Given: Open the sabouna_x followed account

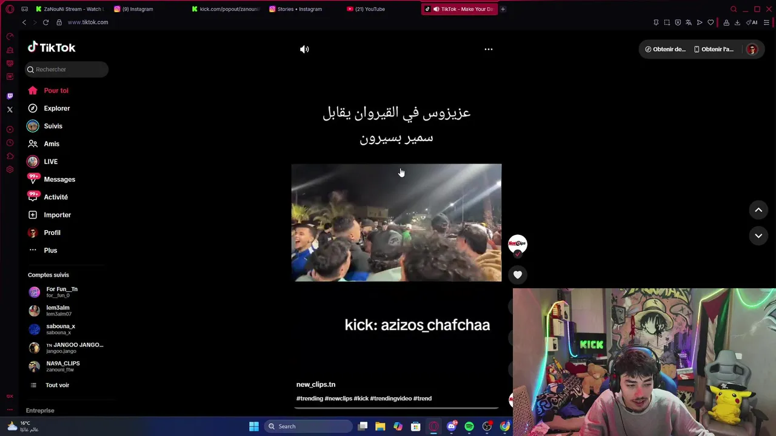Looking at the screenshot, I should (52, 329).
